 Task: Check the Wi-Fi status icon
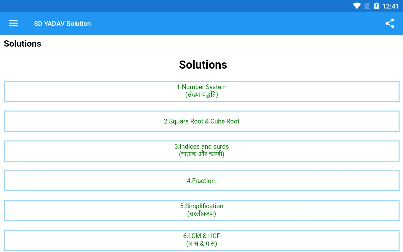coord(357,6)
